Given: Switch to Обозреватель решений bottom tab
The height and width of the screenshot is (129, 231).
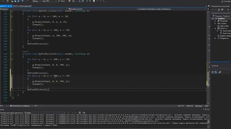Looking at the screenshot, I should [221, 62].
